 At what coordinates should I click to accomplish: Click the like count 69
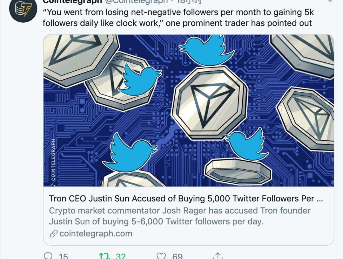pos(177,256)
